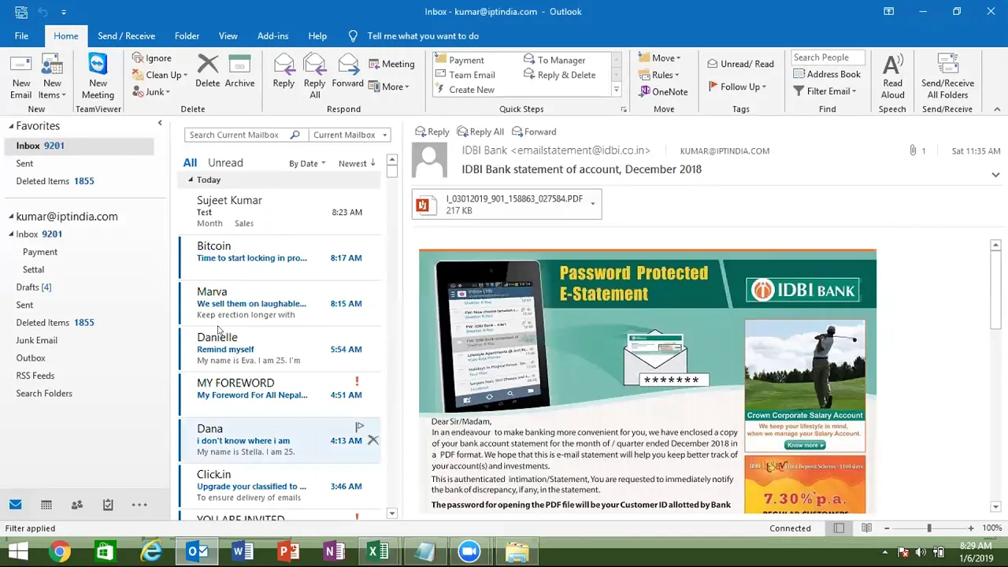Open Excel from the taskbar
The image size is (1008, 567).
pyautogui.click(x=379, y=551)
